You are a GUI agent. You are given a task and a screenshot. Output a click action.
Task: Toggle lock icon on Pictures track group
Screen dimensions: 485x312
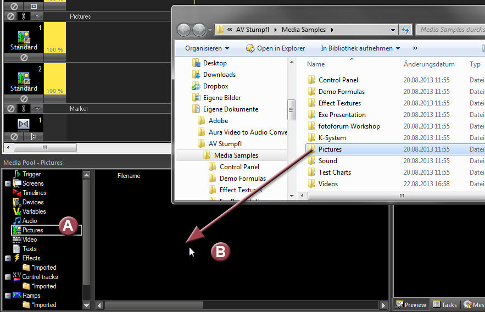pyautogui.click(x=24, y=16)
